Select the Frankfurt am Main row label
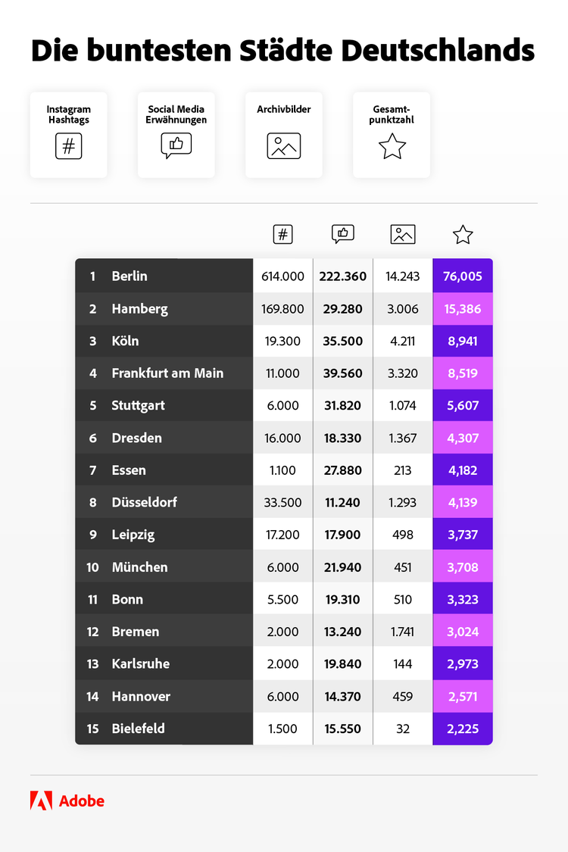Viewport: 568px width, 852px height. tap(167, 373)
